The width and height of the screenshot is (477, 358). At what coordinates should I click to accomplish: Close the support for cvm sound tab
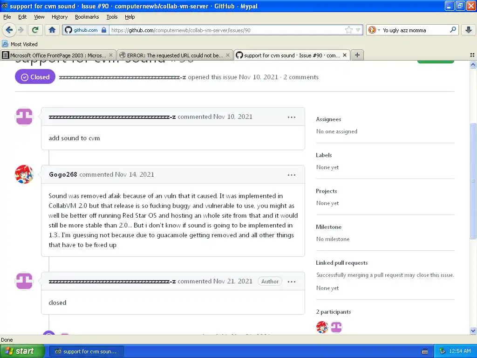[x=345, y=55]
